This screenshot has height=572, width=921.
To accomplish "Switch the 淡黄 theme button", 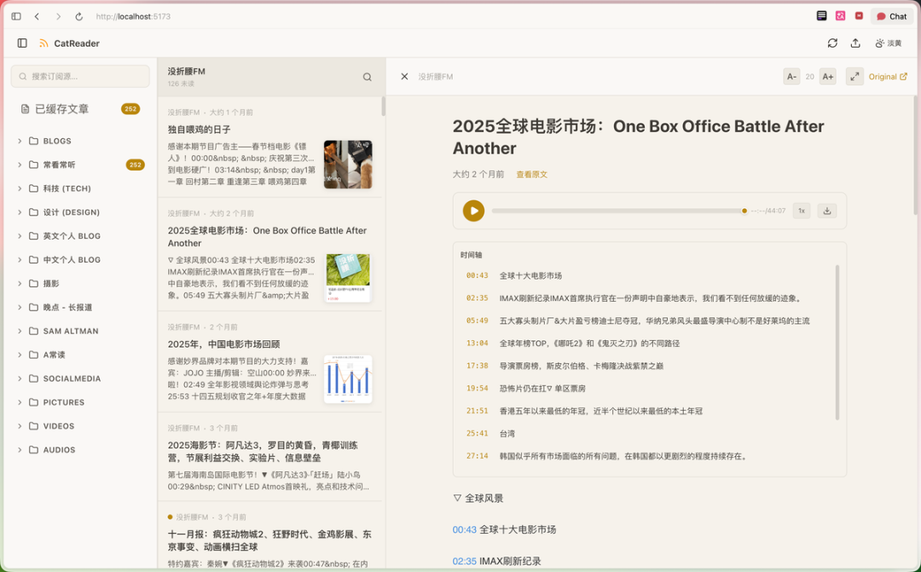I will [x=888, y=43].
